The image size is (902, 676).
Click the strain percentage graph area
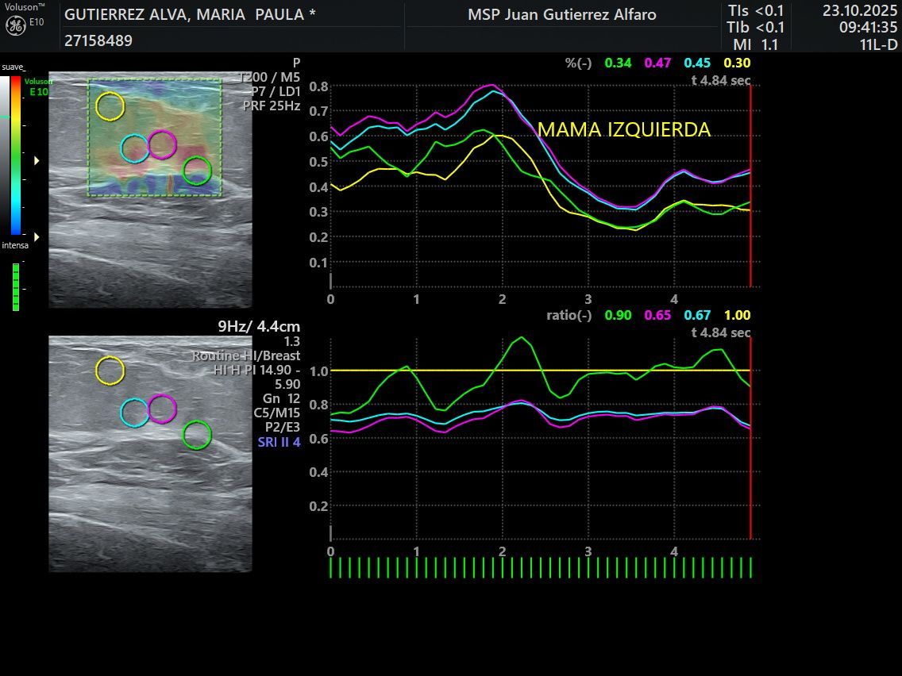541,186
